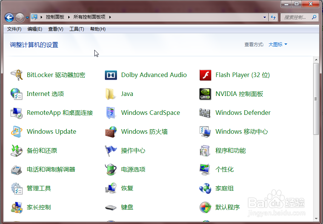Open the Flash Player (32 位) icon
Screen dimensions: 323x224
(205, 75)
